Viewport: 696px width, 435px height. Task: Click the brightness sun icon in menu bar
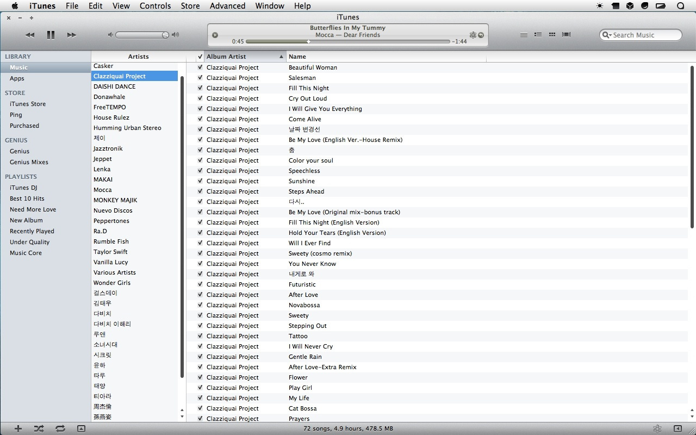click(x=600, y=6)
